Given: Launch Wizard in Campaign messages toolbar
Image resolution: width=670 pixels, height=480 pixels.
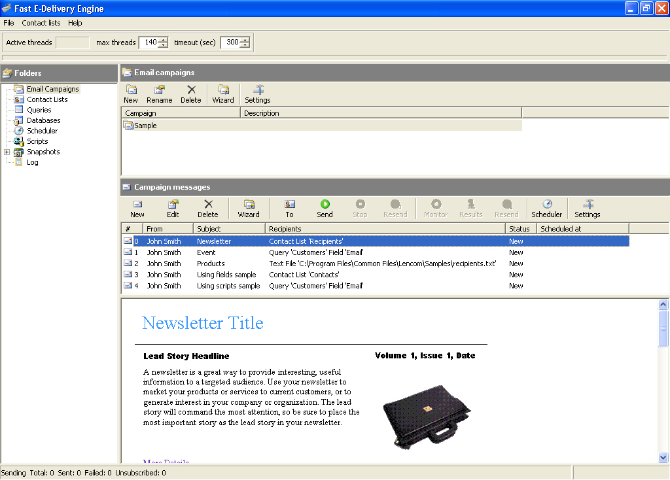Looking at the screenshot, I should (x=249, y=209).
